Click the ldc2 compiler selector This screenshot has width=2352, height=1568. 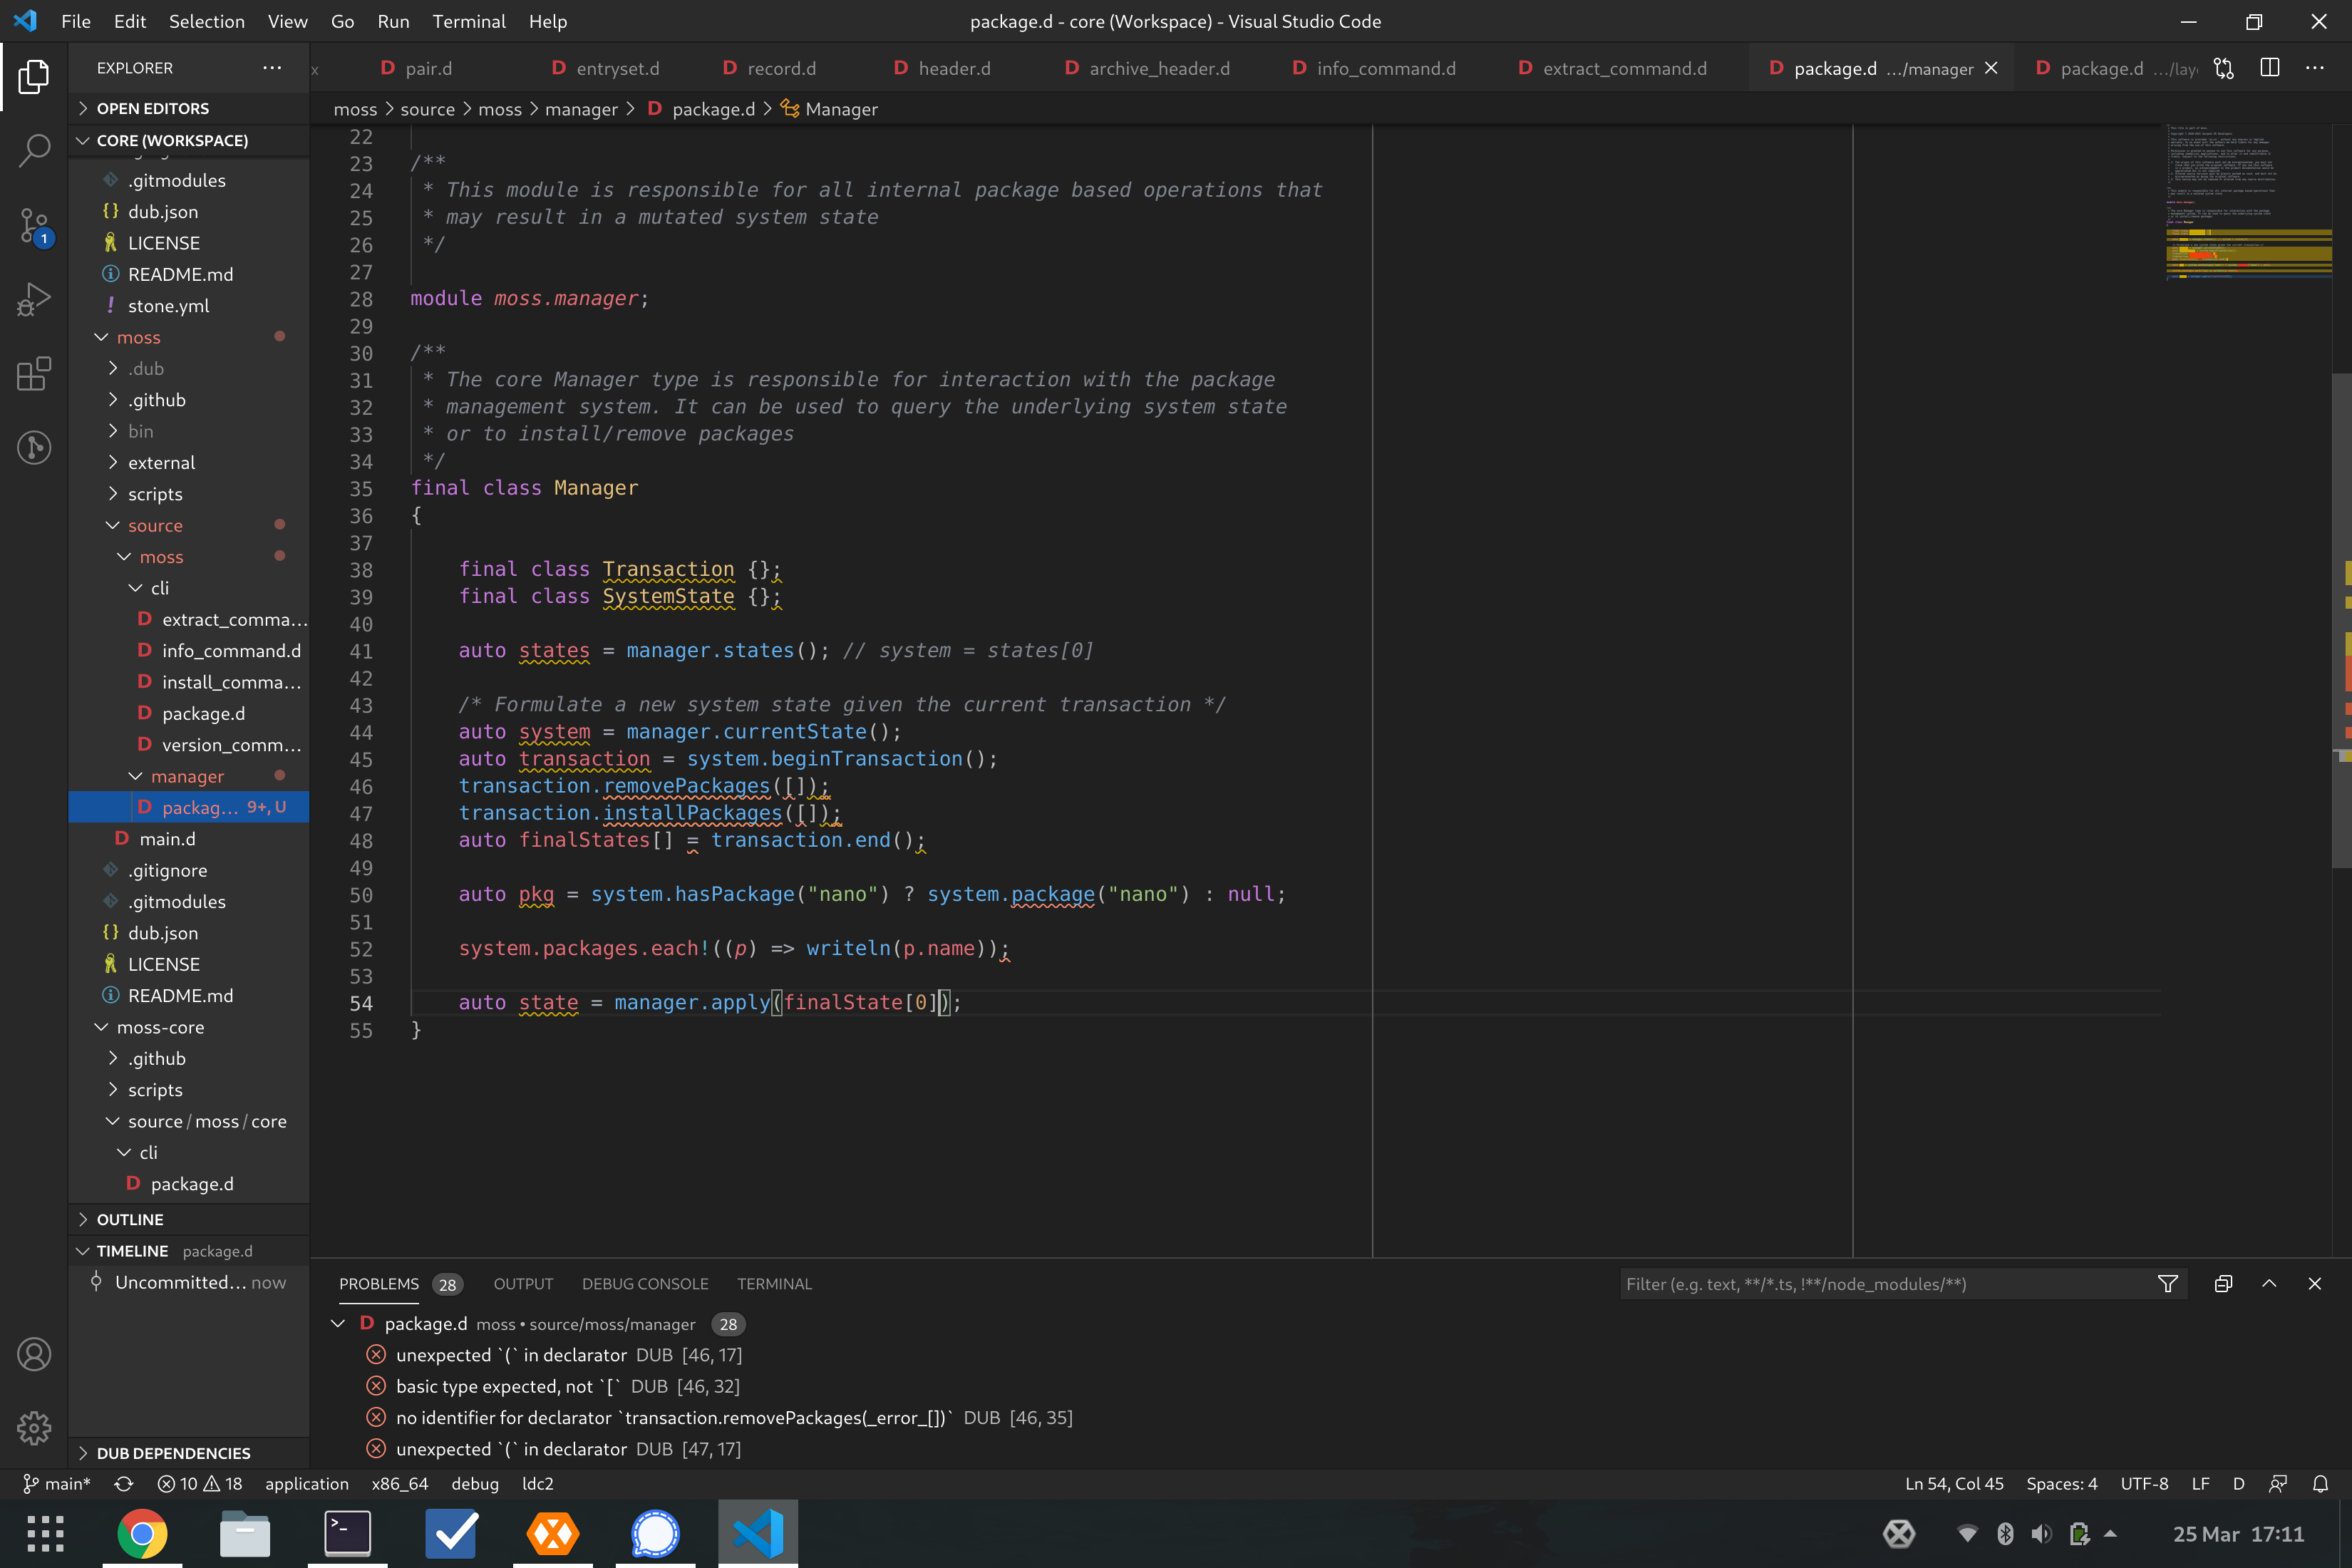537,1484
